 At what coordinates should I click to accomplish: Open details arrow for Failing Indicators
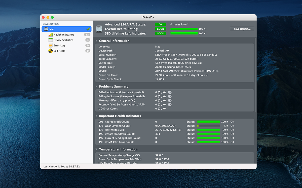(170, 96)
